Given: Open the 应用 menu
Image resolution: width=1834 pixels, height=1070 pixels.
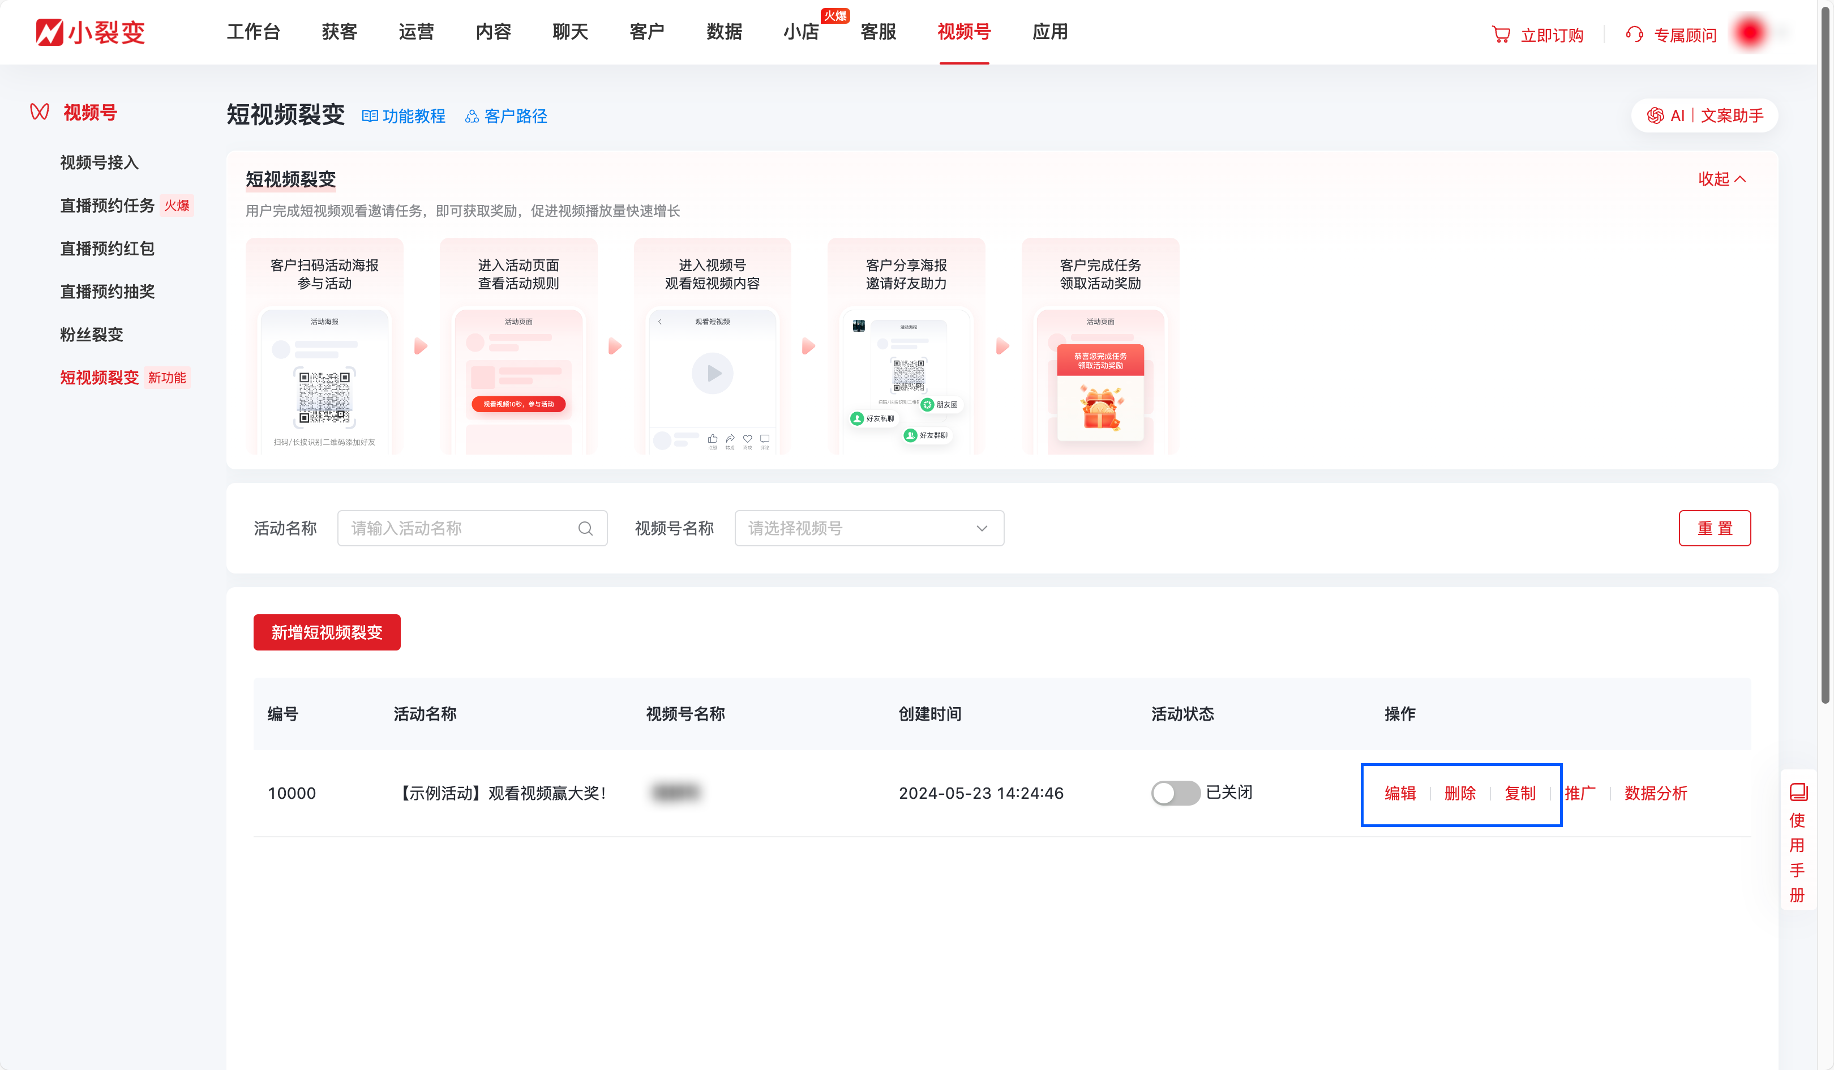Looking at the screenshot, I should 1050,32.
